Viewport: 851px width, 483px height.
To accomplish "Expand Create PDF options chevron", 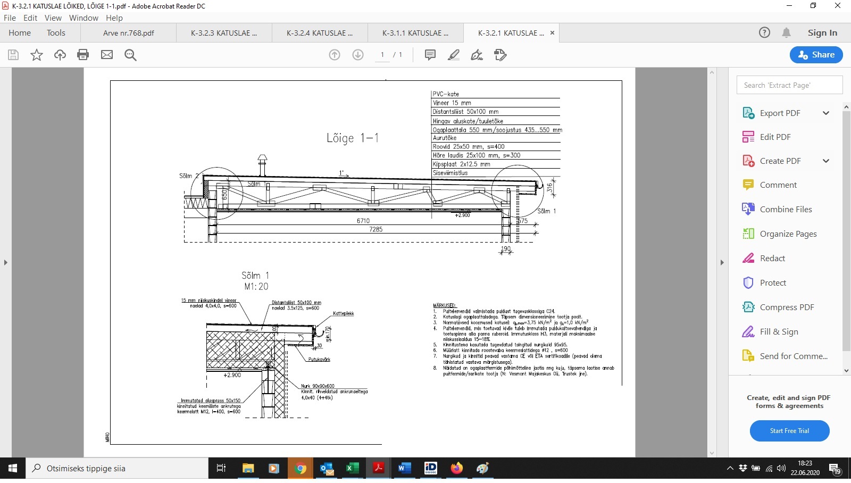I will click(x=826, y=161).
